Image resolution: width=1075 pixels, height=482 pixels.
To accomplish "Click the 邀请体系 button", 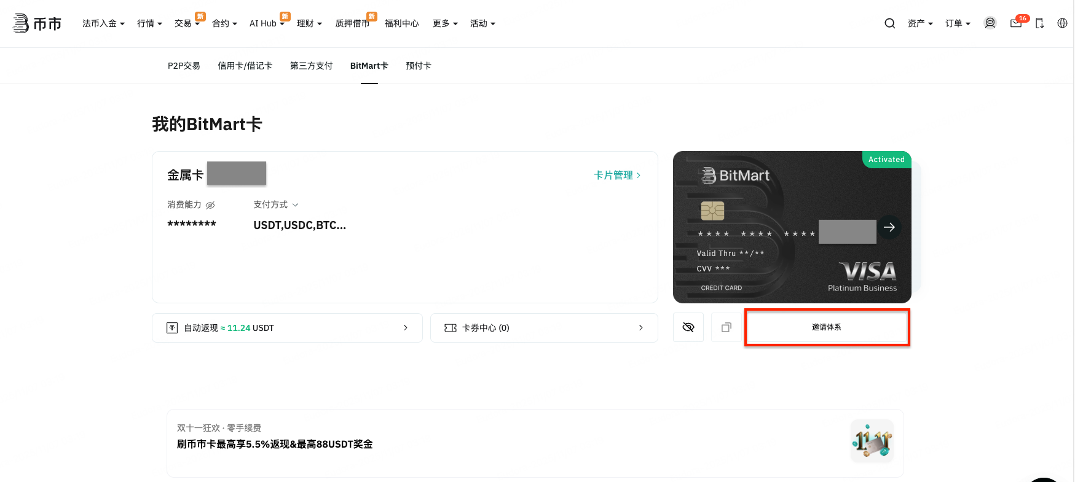I will click(827, 327).
